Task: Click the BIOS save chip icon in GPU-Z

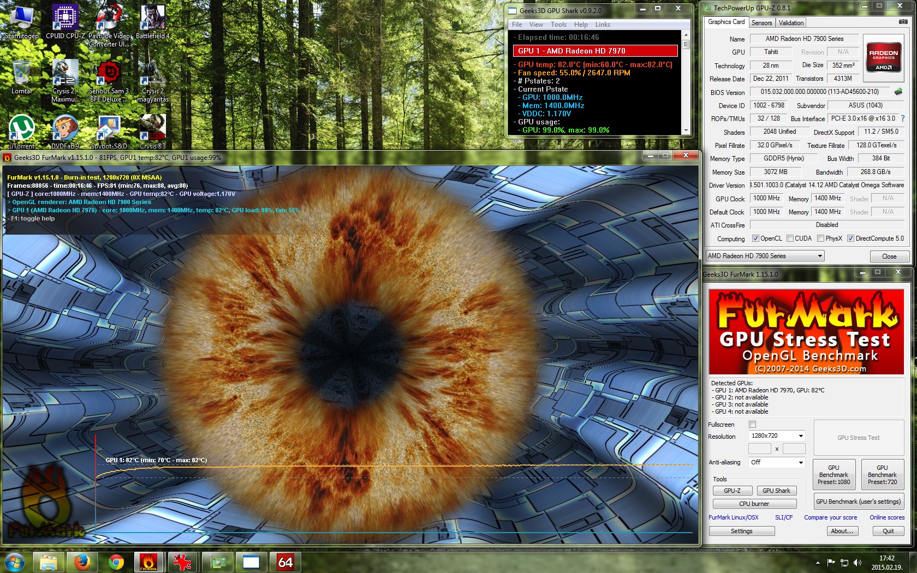Action: tap(898, 92)
